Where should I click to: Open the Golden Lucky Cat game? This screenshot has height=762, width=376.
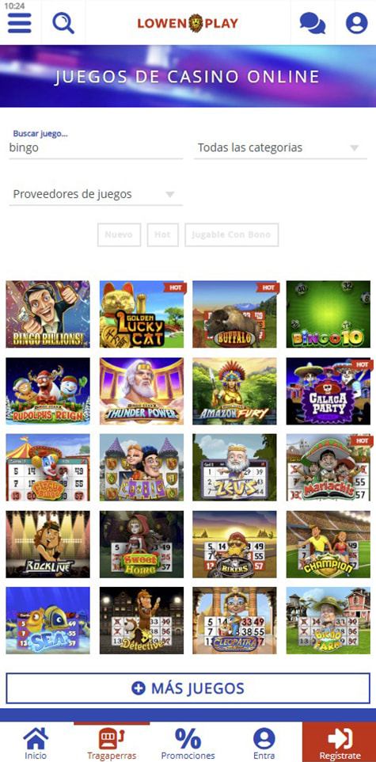142,314
